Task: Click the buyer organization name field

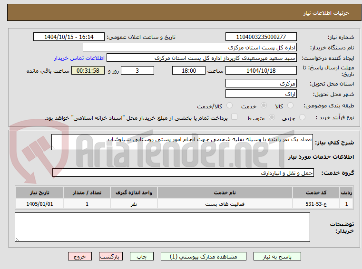Action: [x=189, y=48]
